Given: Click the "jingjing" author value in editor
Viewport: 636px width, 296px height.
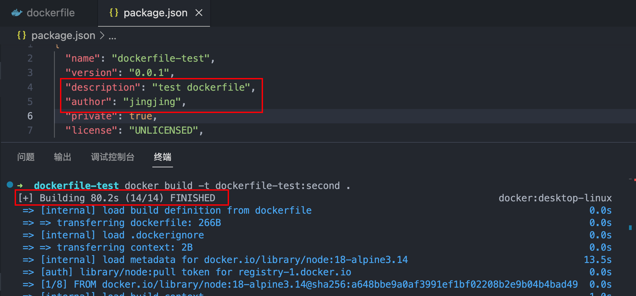Looking at the screenshot, I should (x=152, y=102).
